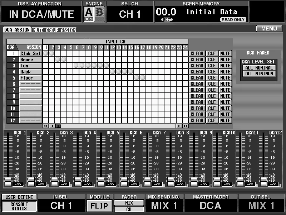
Task: Select engine B icon
Action: coord(100,14)
